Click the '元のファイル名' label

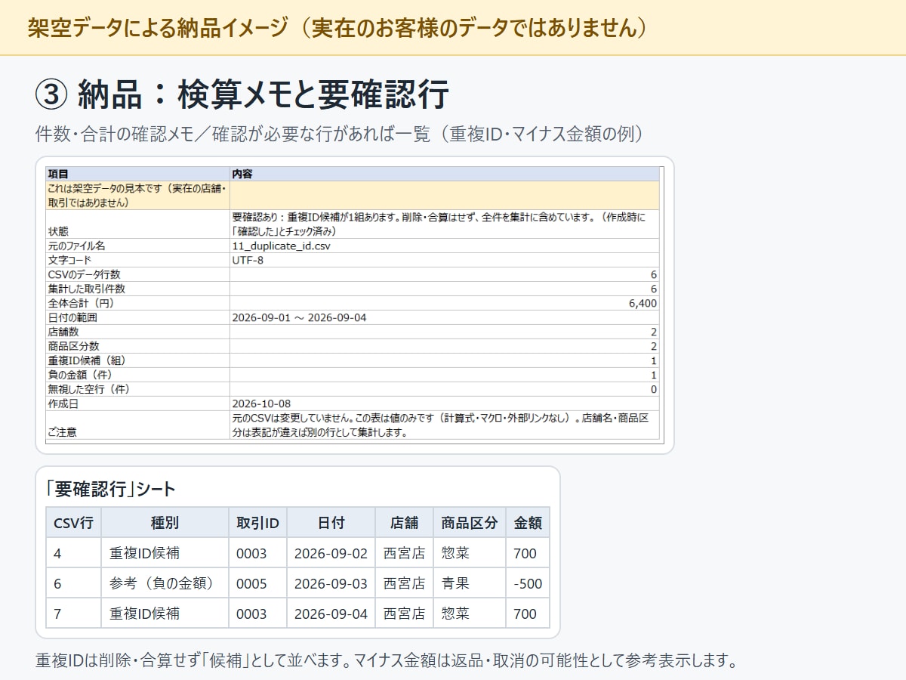pyautogui.click(x=76, y=246)
